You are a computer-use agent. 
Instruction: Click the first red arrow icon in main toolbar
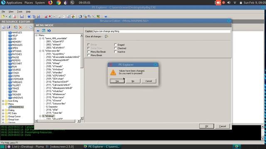tap(46, 17)
